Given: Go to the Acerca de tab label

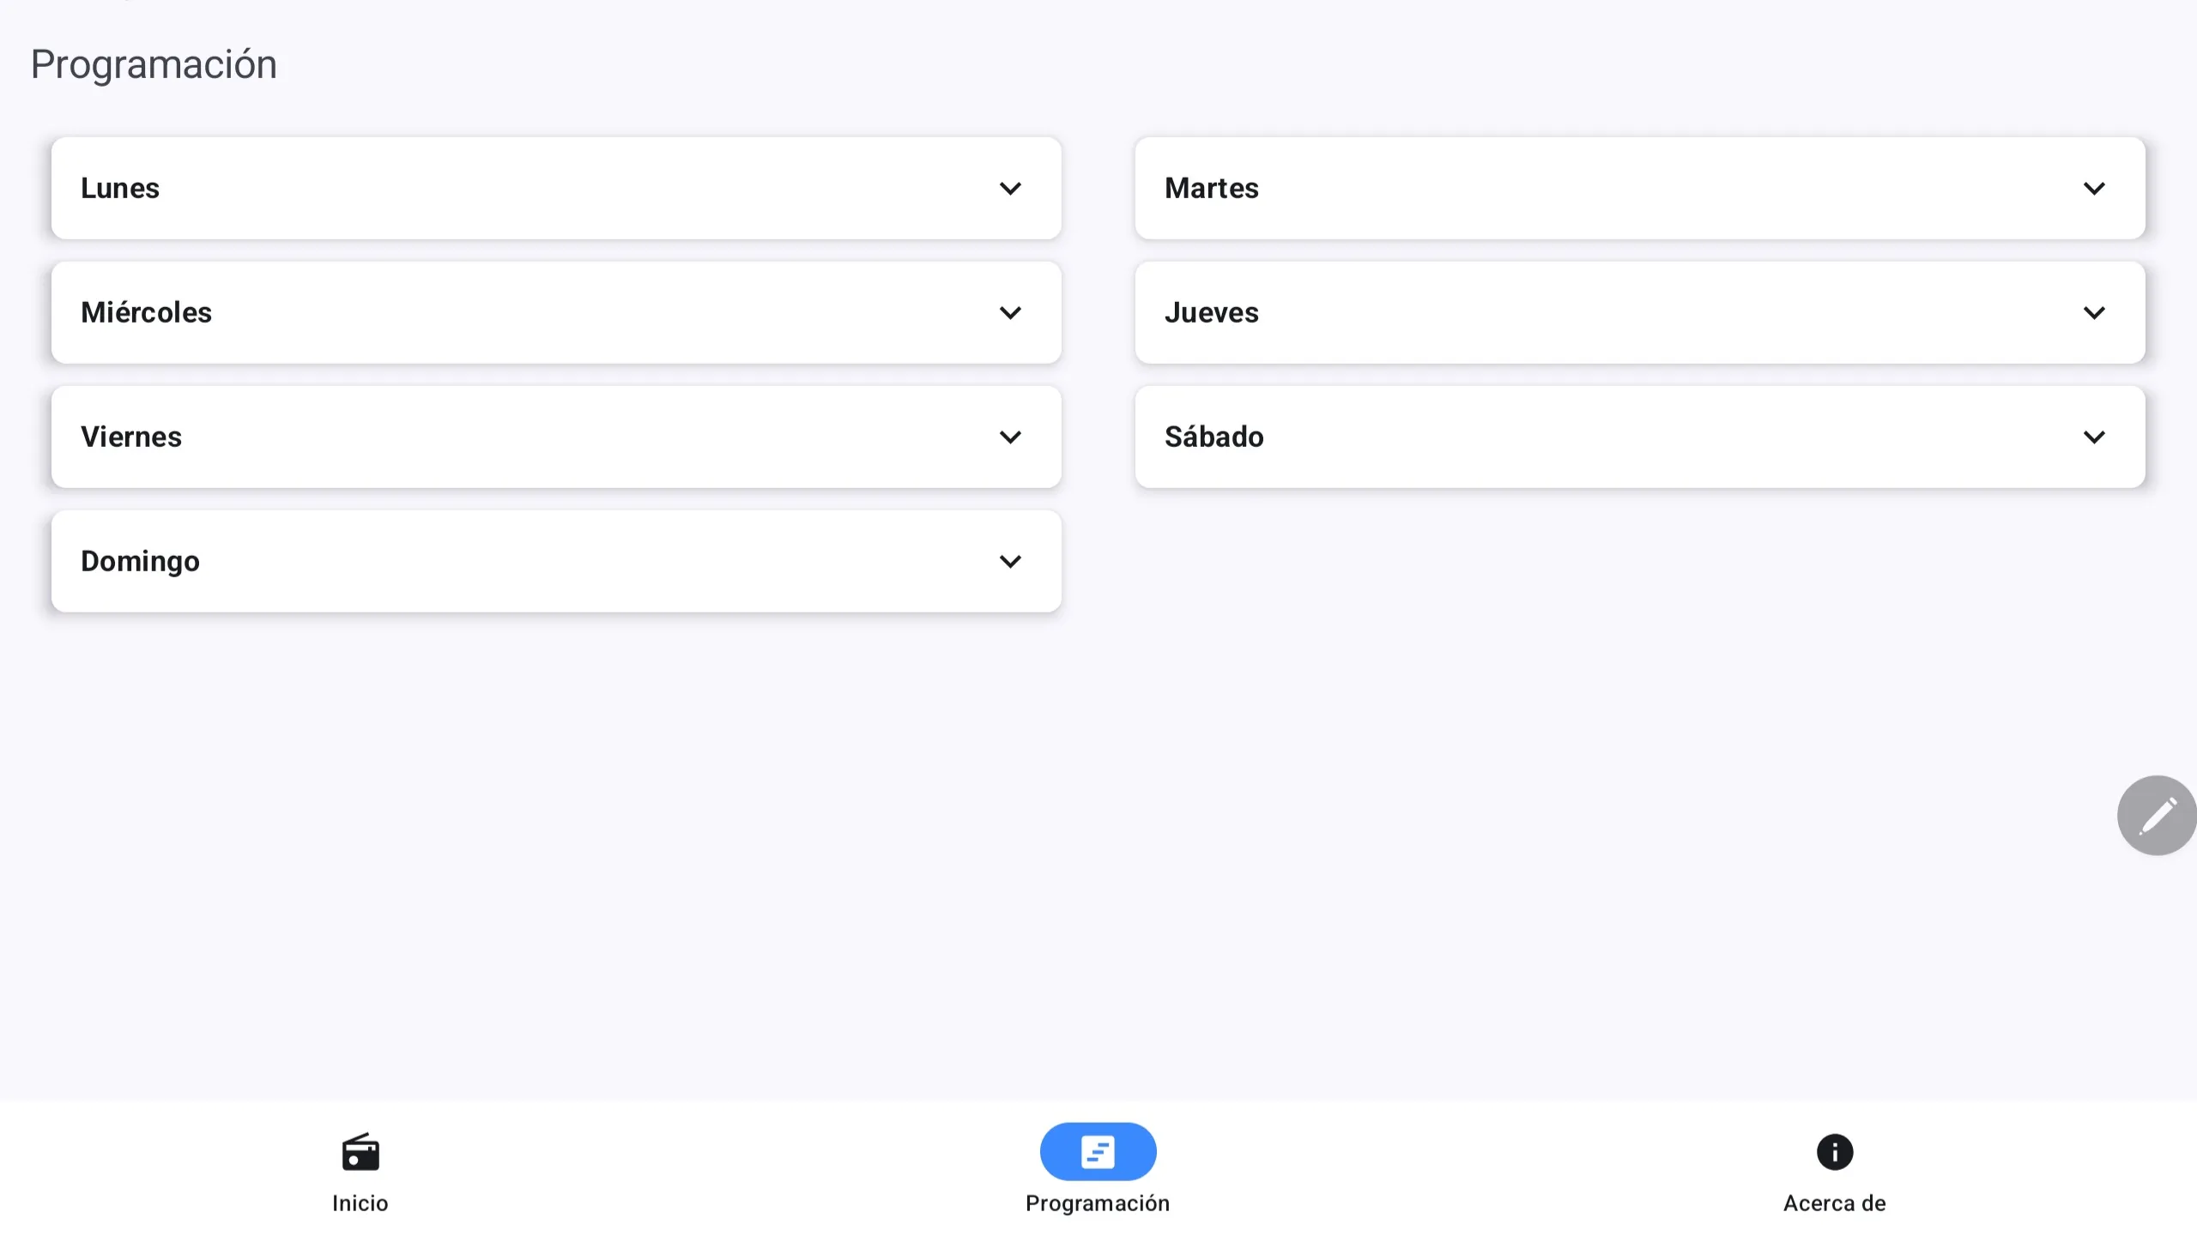Looking at the screenshot, I should 1835,1203.
